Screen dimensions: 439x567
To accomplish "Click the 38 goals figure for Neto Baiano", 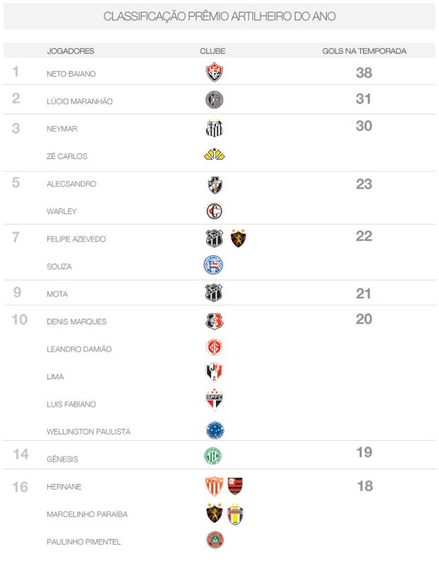I will 364,73.
